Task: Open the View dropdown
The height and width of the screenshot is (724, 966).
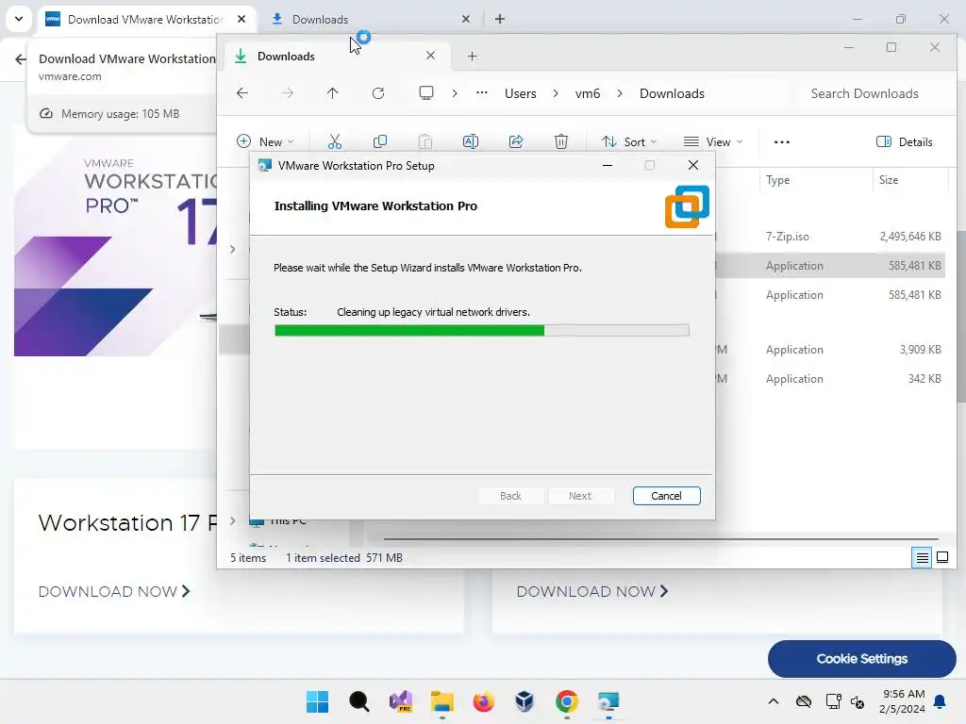Action: coord(713,142)
